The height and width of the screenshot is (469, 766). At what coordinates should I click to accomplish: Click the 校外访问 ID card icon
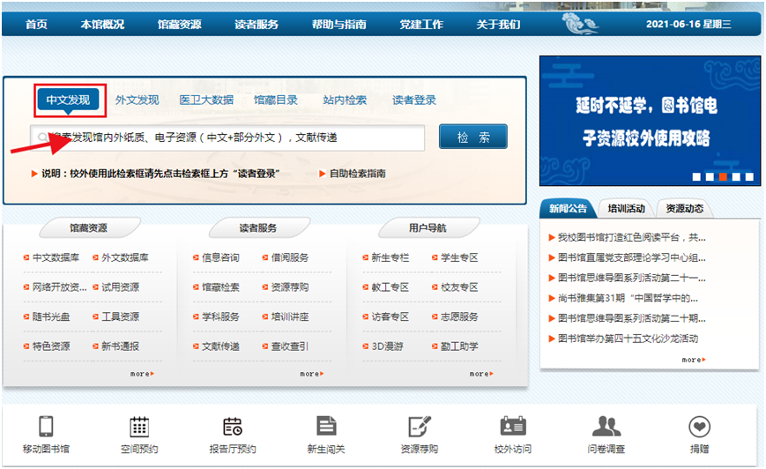click(x=513, y=427)
